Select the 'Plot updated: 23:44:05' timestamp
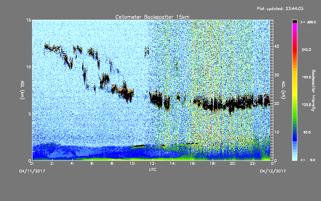 pyautogui.click(x=280, y=8)
